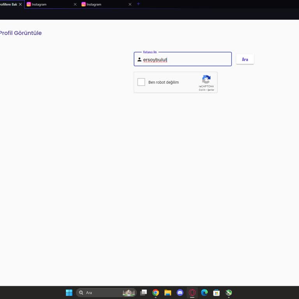Screen dimensions: 299x299
Task: Launch Google Chrome from taskbar
Action: 156,292
